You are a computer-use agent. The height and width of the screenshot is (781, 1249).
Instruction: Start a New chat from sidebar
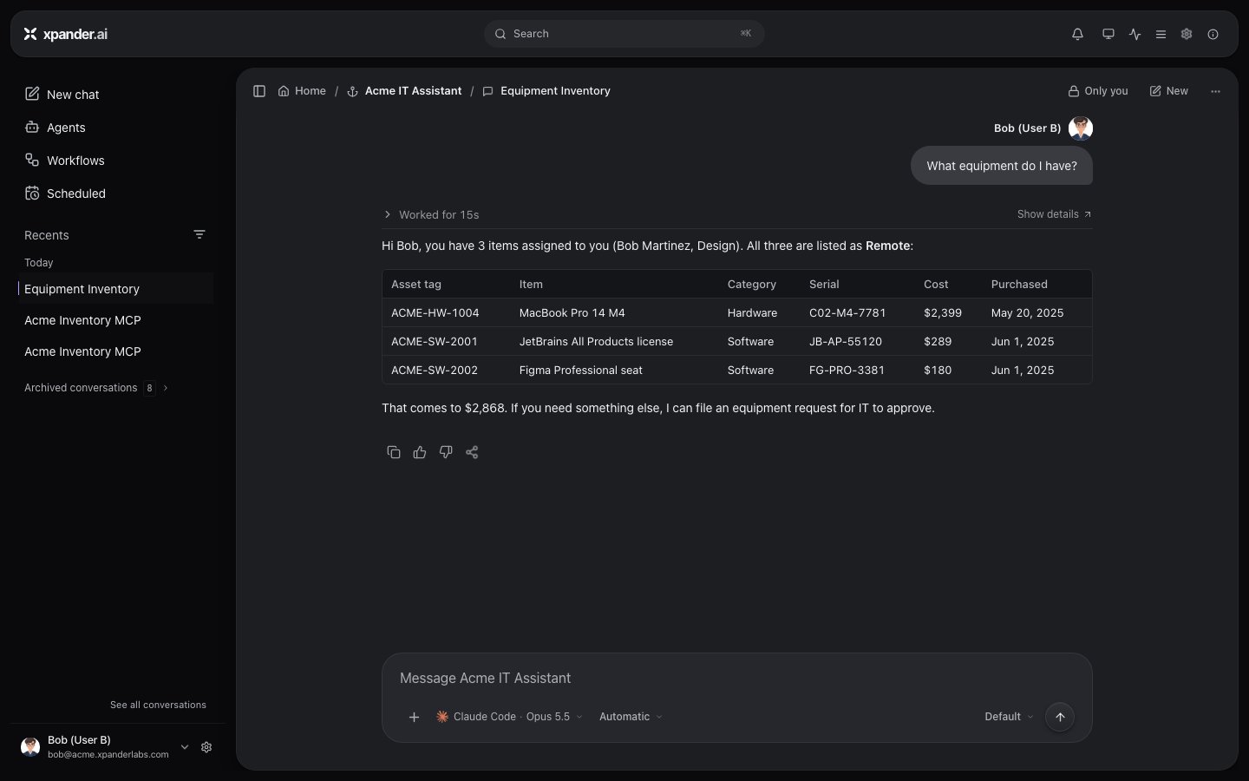62,95
